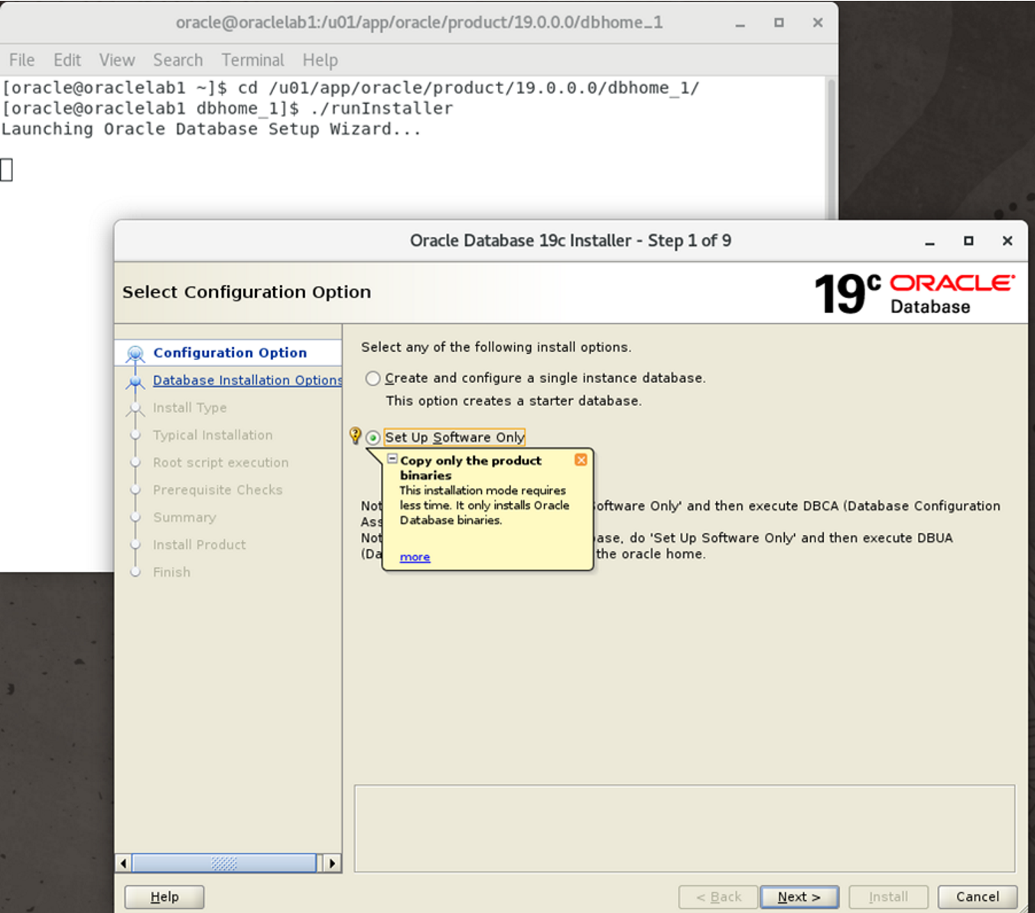Click the Cancel button
This screenshot has width=1035, height=913.
pyautogui.click(x=978, y=897)
